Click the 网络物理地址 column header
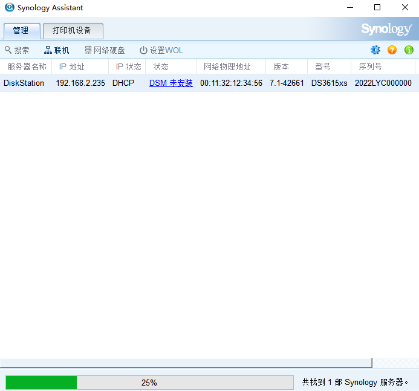This screenshot has width=419, height=391. (227, 66)
